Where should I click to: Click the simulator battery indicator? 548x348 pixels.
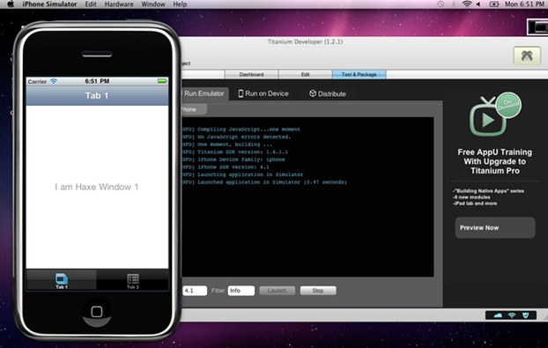pyautogui.click(x=162, y=81)
